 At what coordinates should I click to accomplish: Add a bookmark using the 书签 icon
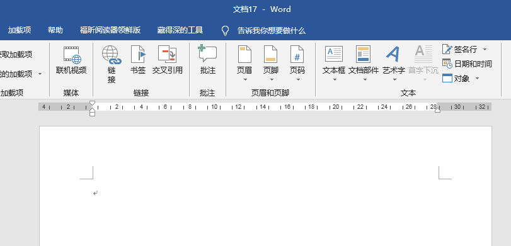[x=138, y=54]
